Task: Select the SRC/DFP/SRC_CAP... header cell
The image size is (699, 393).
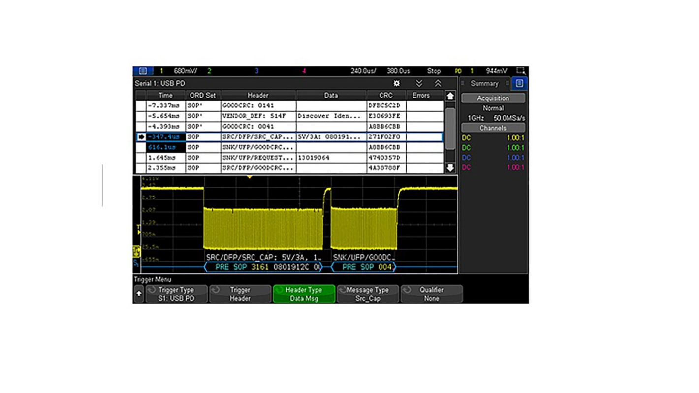Action: [258, 137]
